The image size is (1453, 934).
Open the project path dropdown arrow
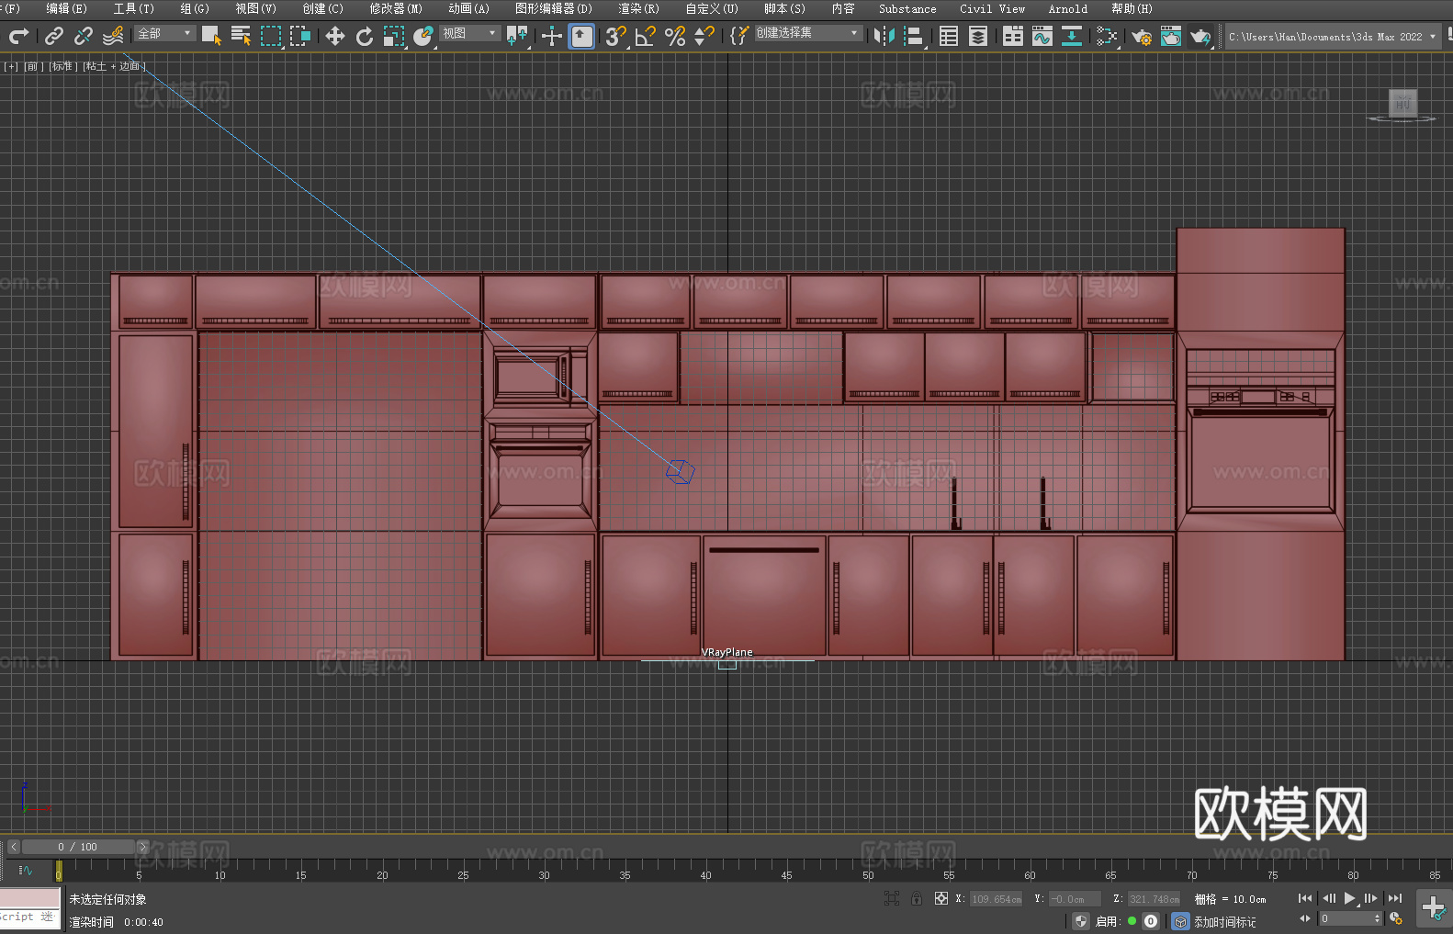pyautogui.click(x=1432, y=37)
